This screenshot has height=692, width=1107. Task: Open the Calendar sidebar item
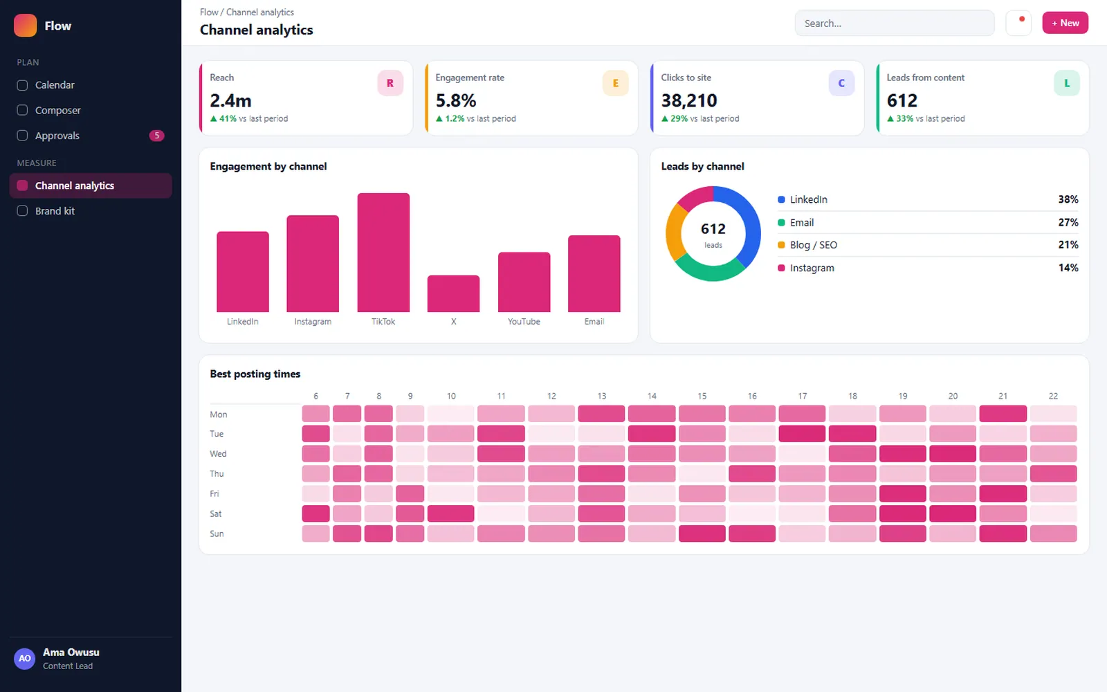tap(91, 85)
